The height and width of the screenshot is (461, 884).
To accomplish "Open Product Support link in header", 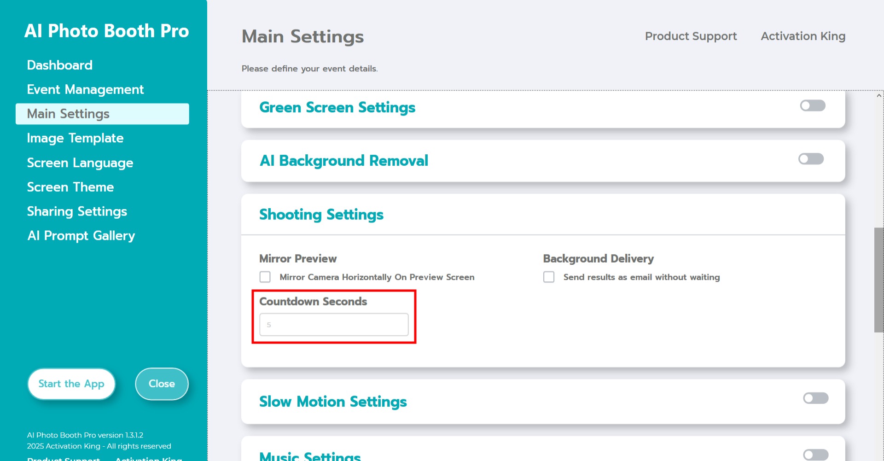I will click(x=691, y=36).
